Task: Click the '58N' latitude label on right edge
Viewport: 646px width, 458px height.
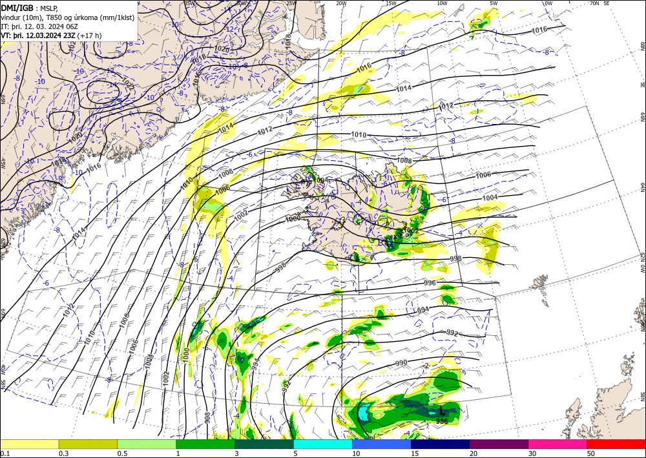Action: (642, 397)
